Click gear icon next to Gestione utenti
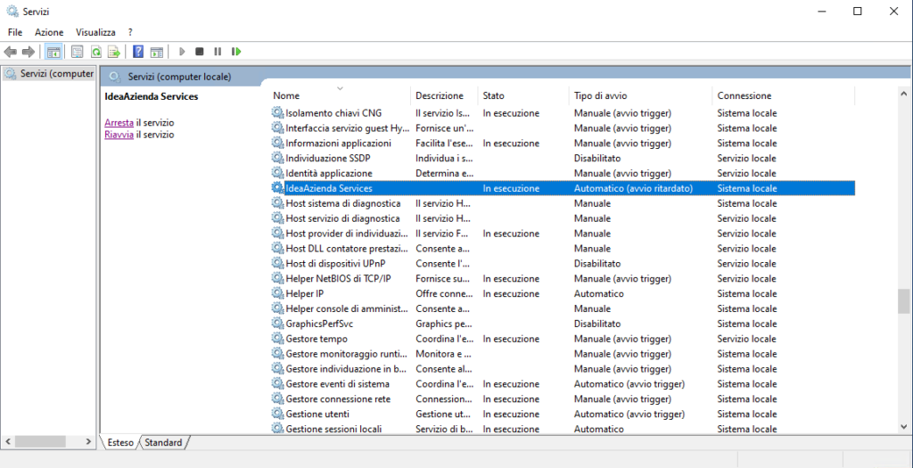The width and height of the screenshot is (913, 468). pos(278,414)
